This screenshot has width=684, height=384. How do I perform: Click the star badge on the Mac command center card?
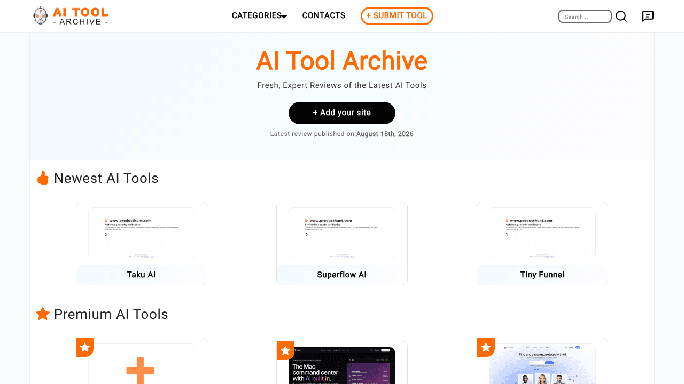point(285,350)
